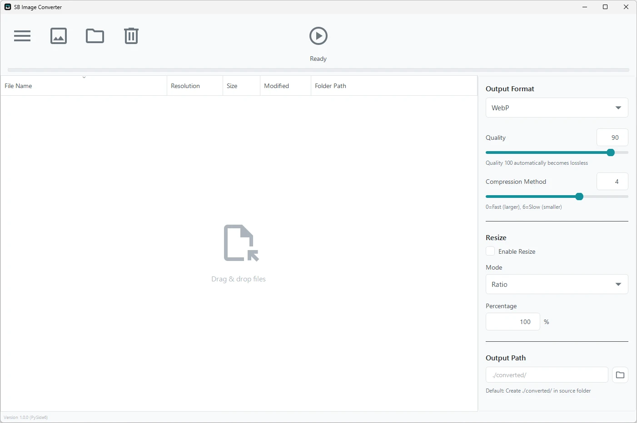
Task: Click the drag and drop file icon
Action: tap(241, 243)
